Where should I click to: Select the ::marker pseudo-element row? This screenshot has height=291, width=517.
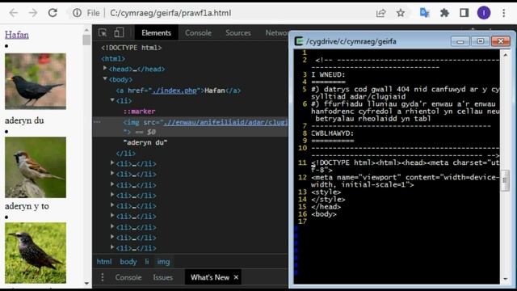[139, 112]
